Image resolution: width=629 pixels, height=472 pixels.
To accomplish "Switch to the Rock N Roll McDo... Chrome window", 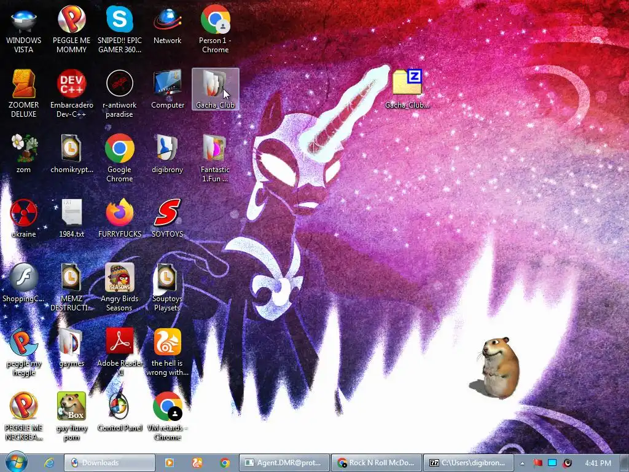I will coord(377,463).
